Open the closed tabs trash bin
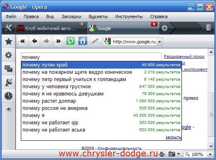216x160 pixels. (x=208, y=27)
